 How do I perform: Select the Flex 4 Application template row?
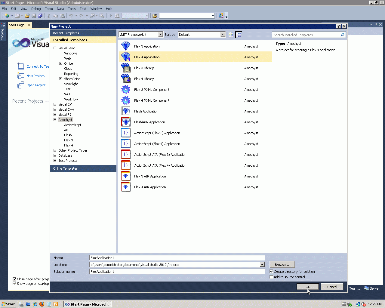(195, 57)
